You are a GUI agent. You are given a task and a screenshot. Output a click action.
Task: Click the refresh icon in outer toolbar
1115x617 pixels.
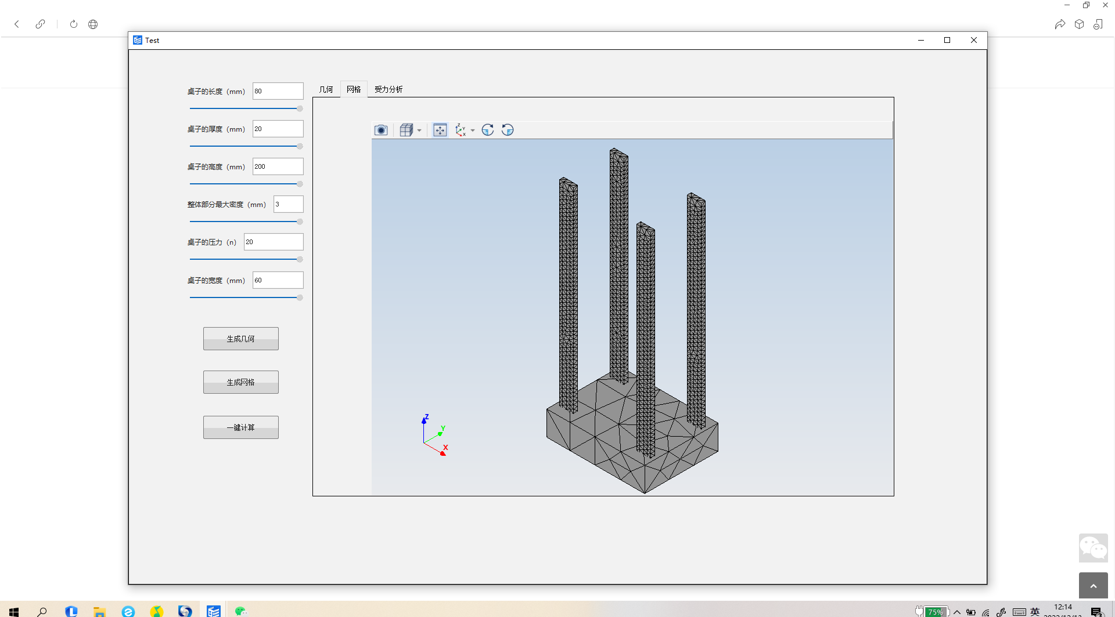[x=74, y=24]
